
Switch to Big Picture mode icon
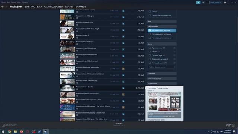[225, 3]
